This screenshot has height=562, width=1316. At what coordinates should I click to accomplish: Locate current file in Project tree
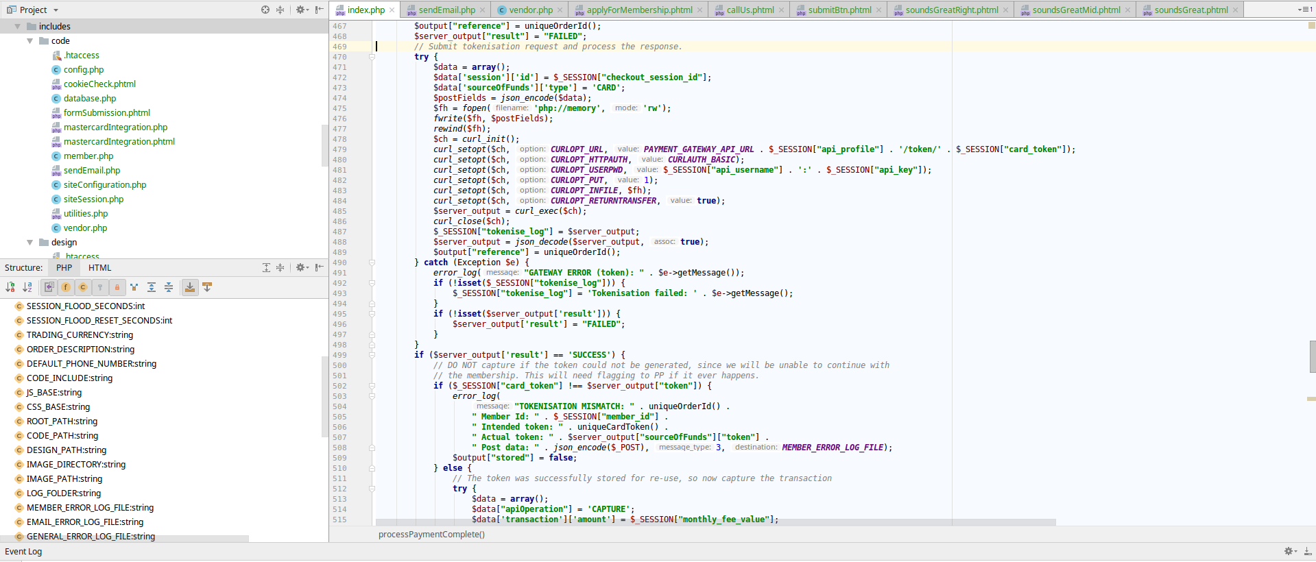click(265, 10)
